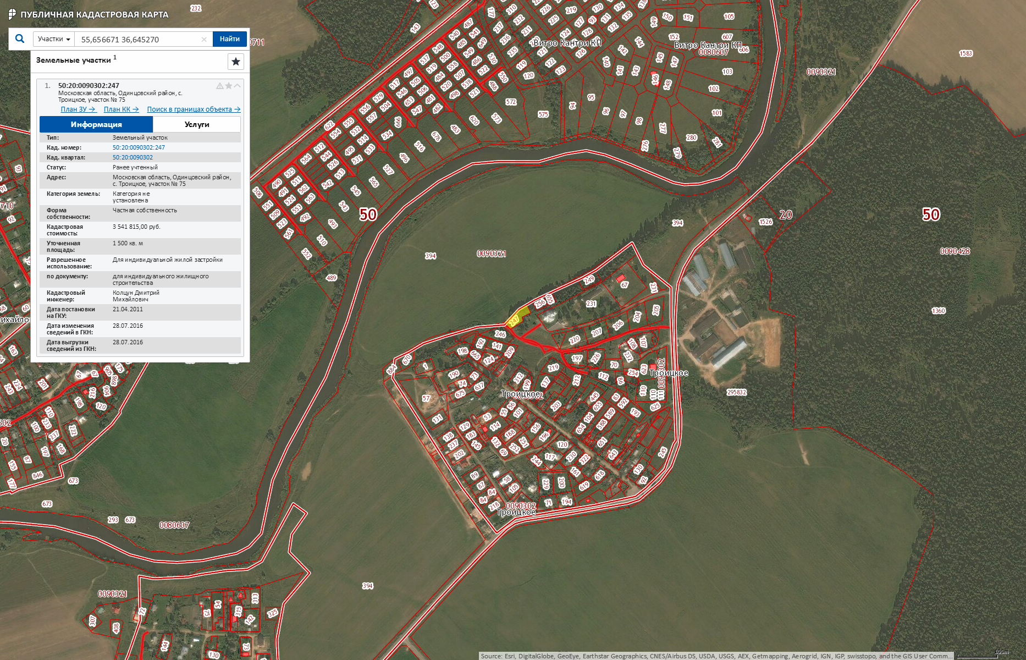Open Поиск в границах объекта link
This screenshot has width=1026, height=660.
coord(194,109)
